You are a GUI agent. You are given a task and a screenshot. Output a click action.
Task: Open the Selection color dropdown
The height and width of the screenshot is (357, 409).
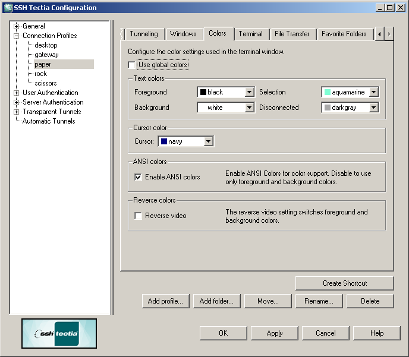[x=373, y=92]
